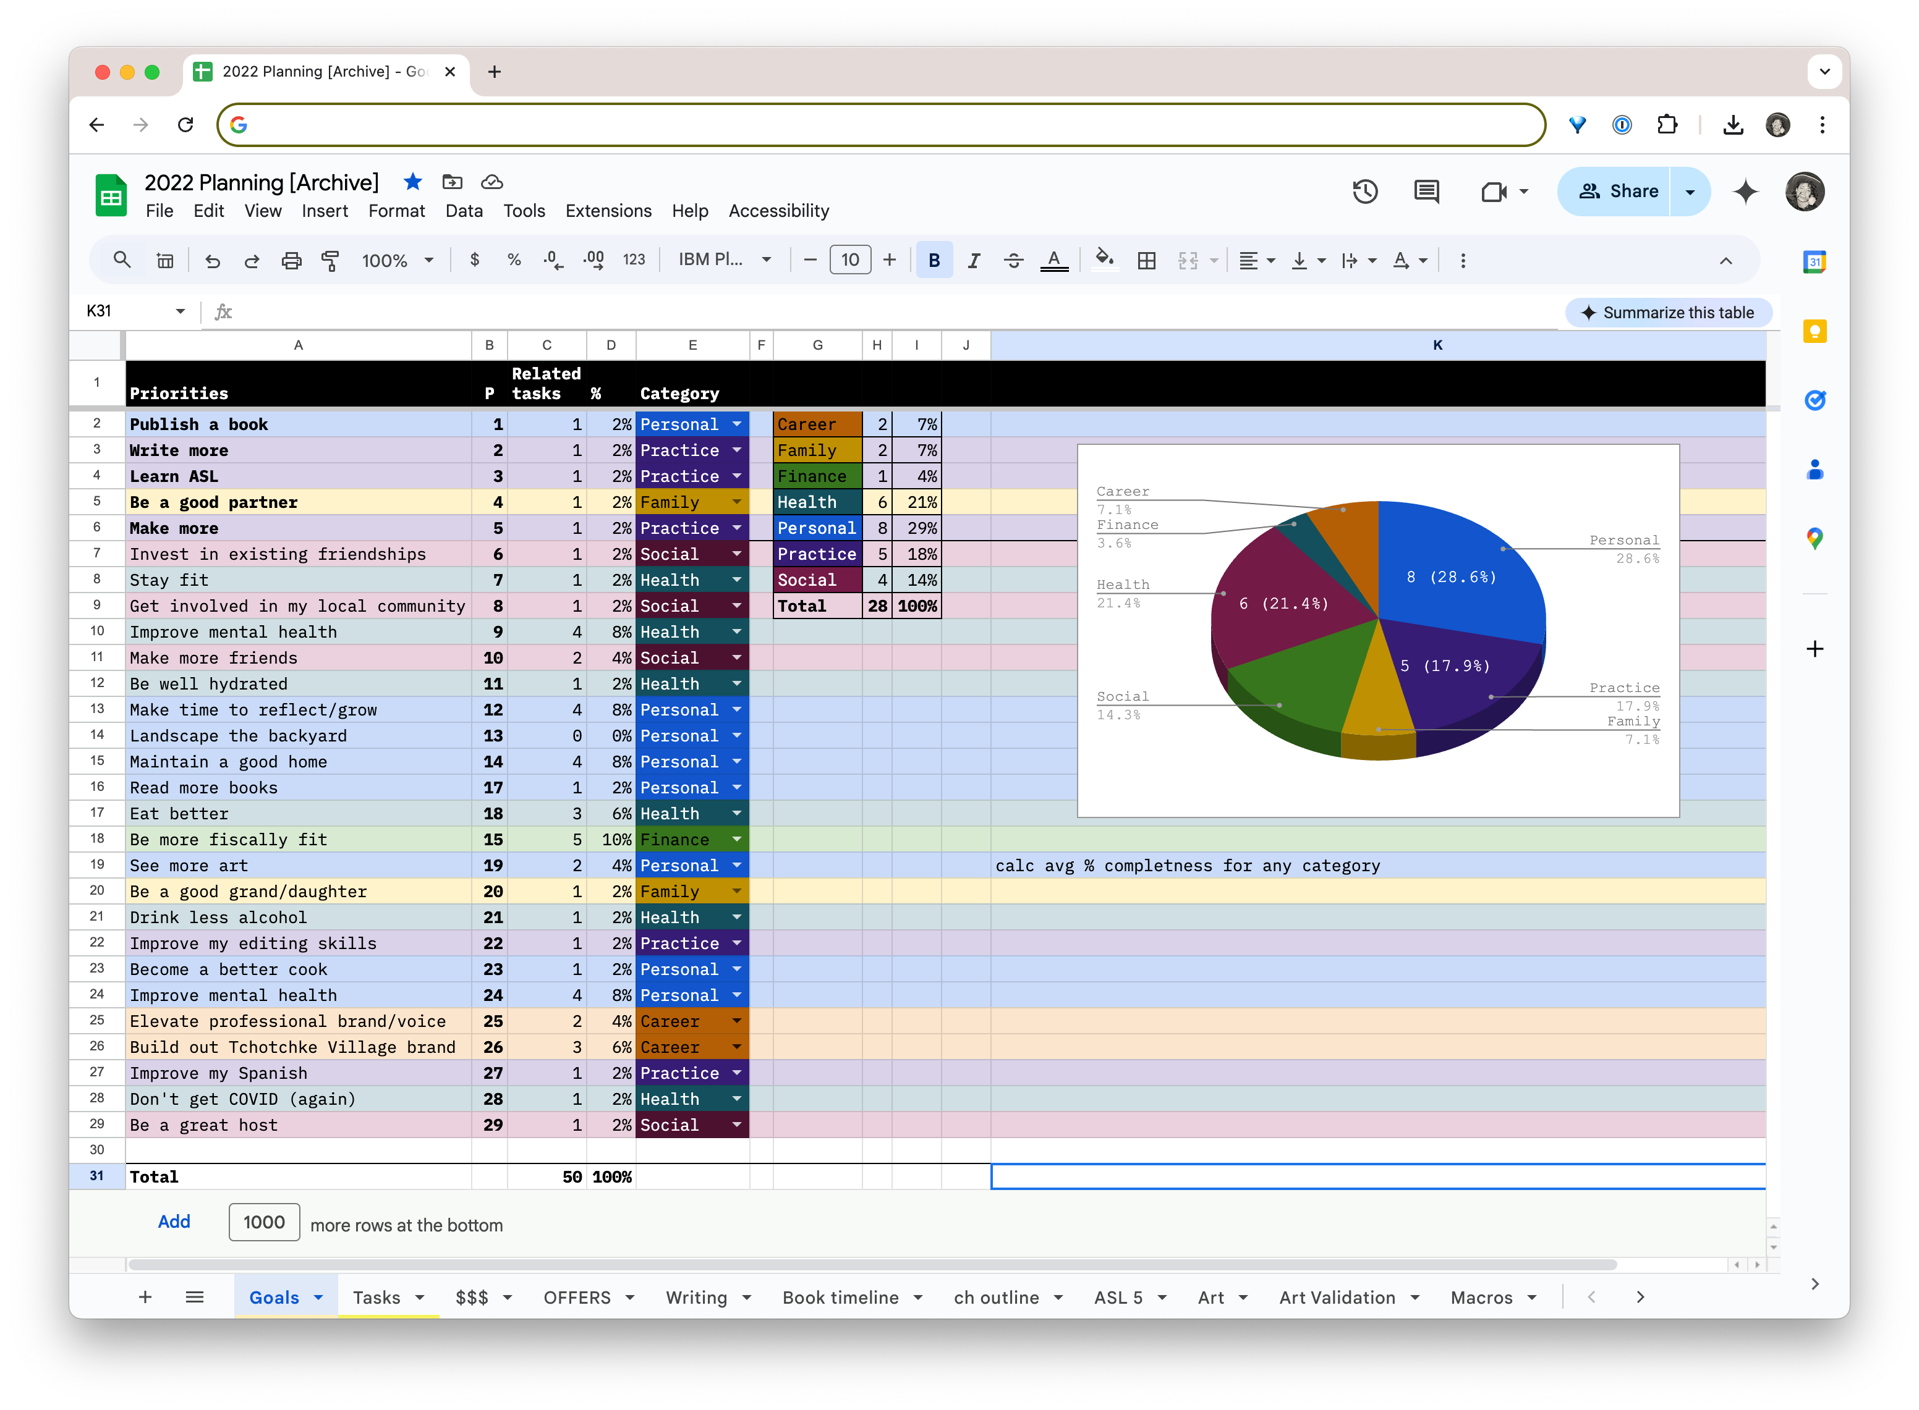Click the Share button
Viewport: 1919px width, 1410px height.
[1616, 191]
